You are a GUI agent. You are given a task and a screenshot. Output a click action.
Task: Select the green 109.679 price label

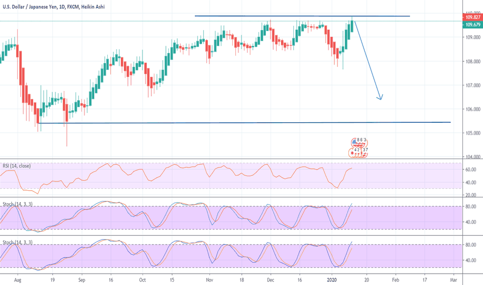(x=472, y=24)
